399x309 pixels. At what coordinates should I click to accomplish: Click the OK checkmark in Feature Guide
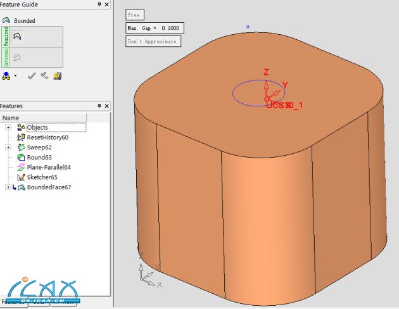click(x=32, y=76)
